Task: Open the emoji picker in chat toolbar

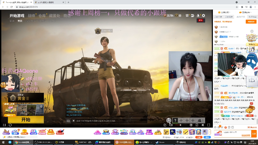Action: (x=215, y=127)
